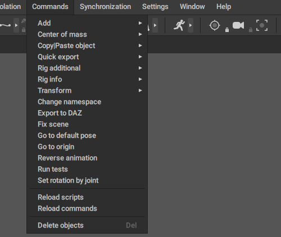Open the Rig info submenu
Image resolution: width=281 pixels, height=237 pixels.
87,79
